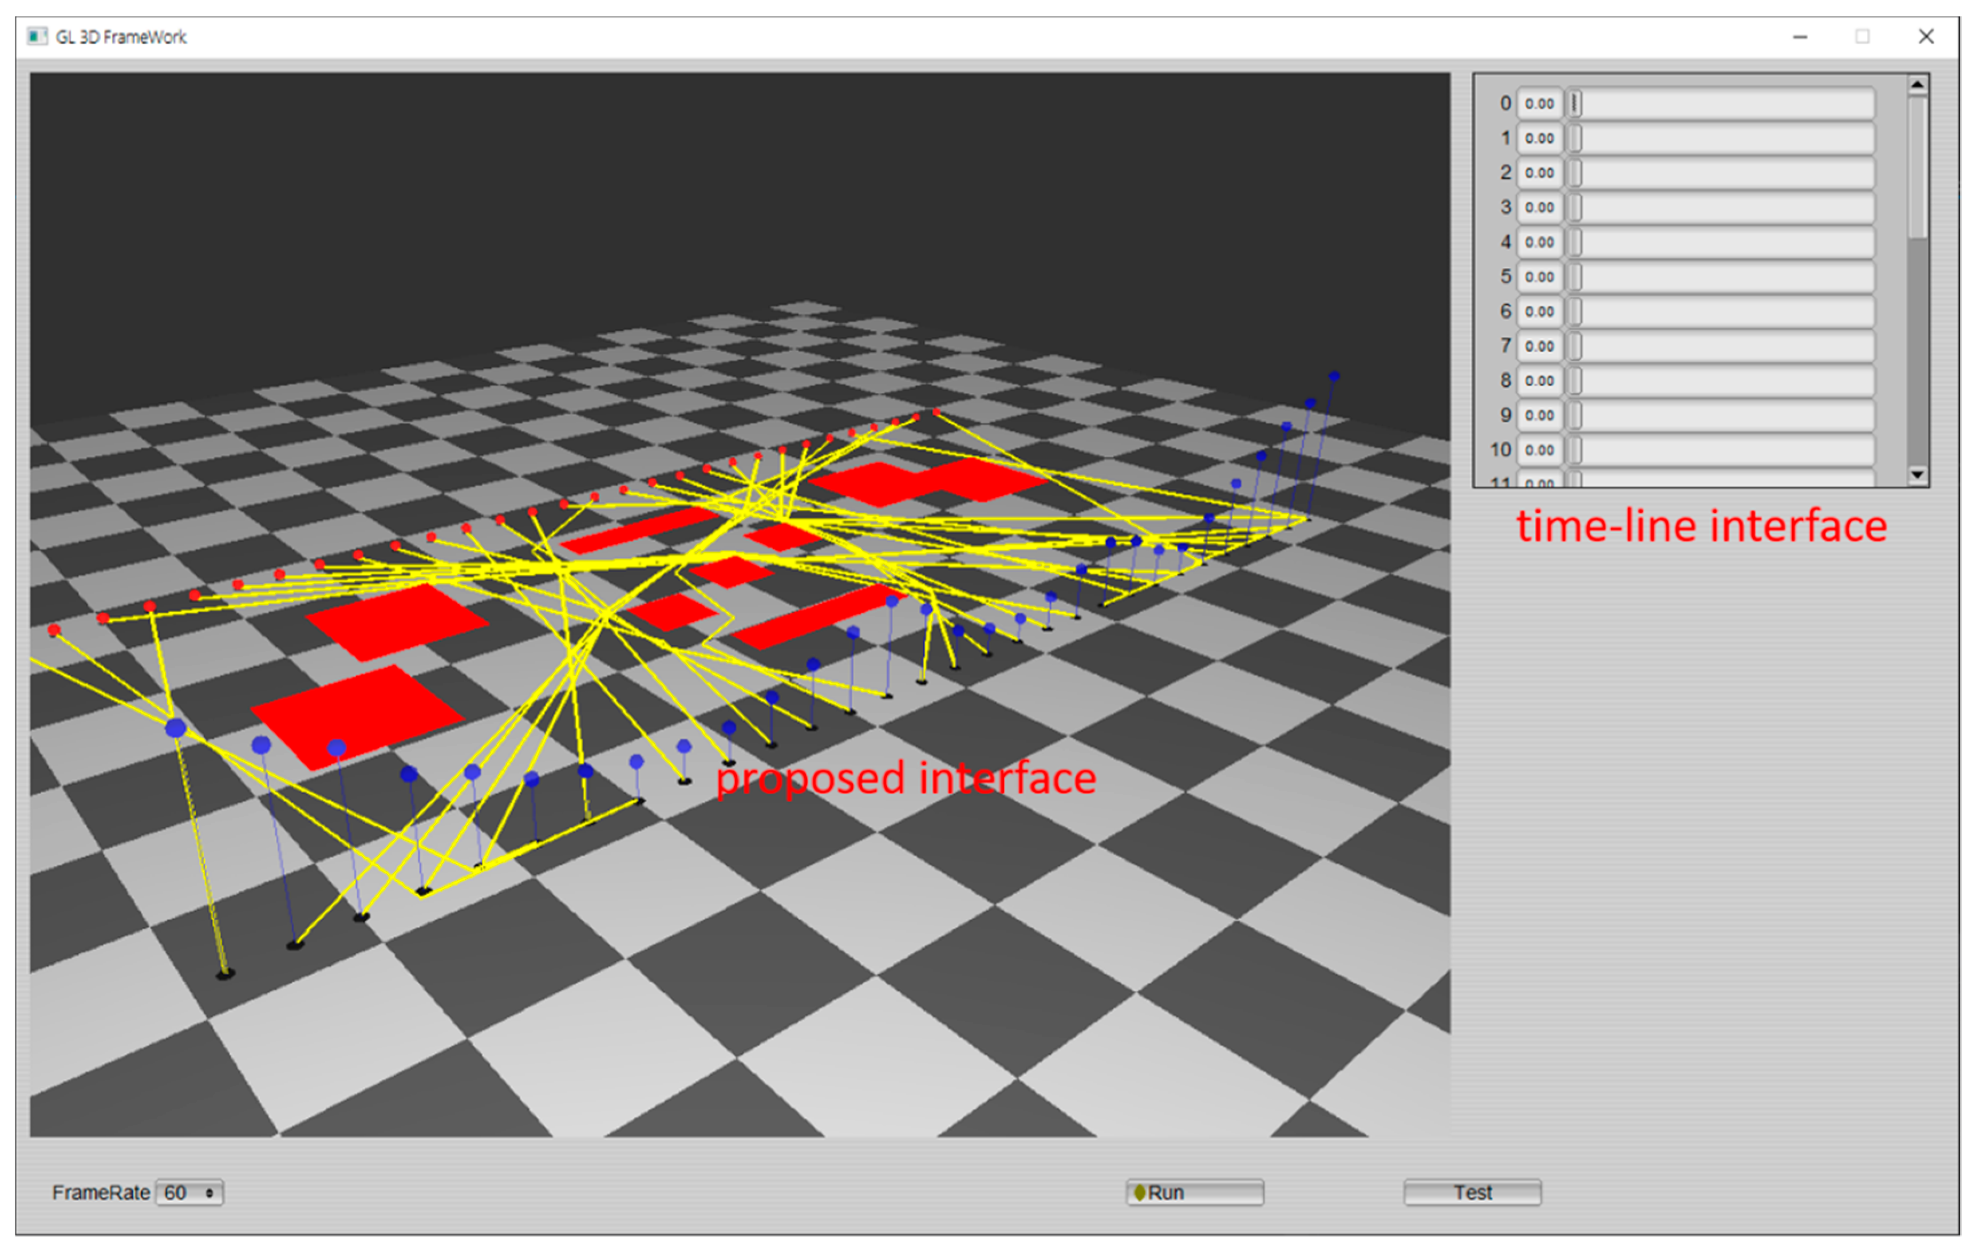
Task: Click the maximize window button
Action: [1863, 37]
